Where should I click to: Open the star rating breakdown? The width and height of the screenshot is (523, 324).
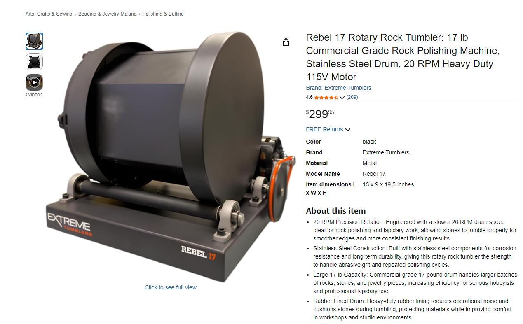point(326,98)
